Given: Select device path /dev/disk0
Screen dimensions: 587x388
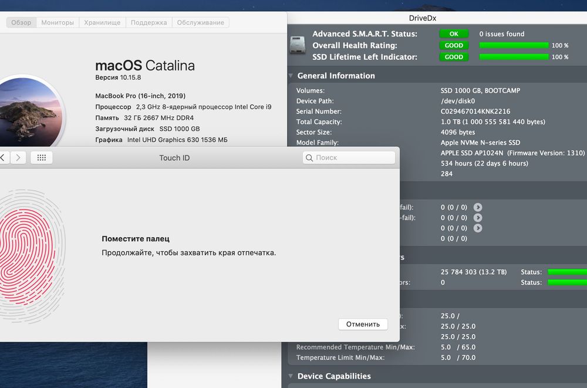Looking at the screenshot, I should click(x=457, y=101).
